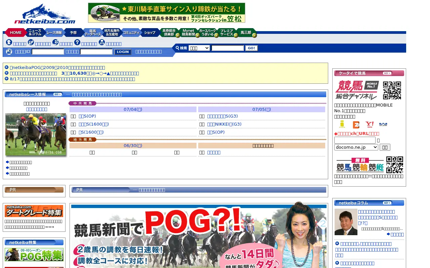Click the question mark help icon
The width and height of the screenshot is (430, 268).
click(77, 42)
